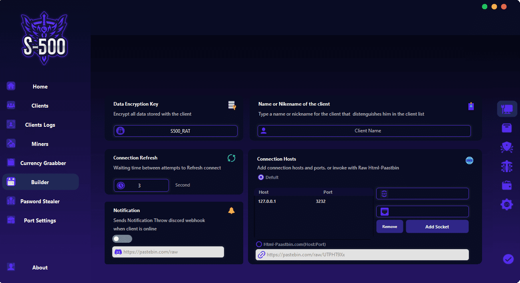The height and width of the screenshot is (283, 520).
Task: Click the gear with code icon
Action: click(x=507, y=204)
